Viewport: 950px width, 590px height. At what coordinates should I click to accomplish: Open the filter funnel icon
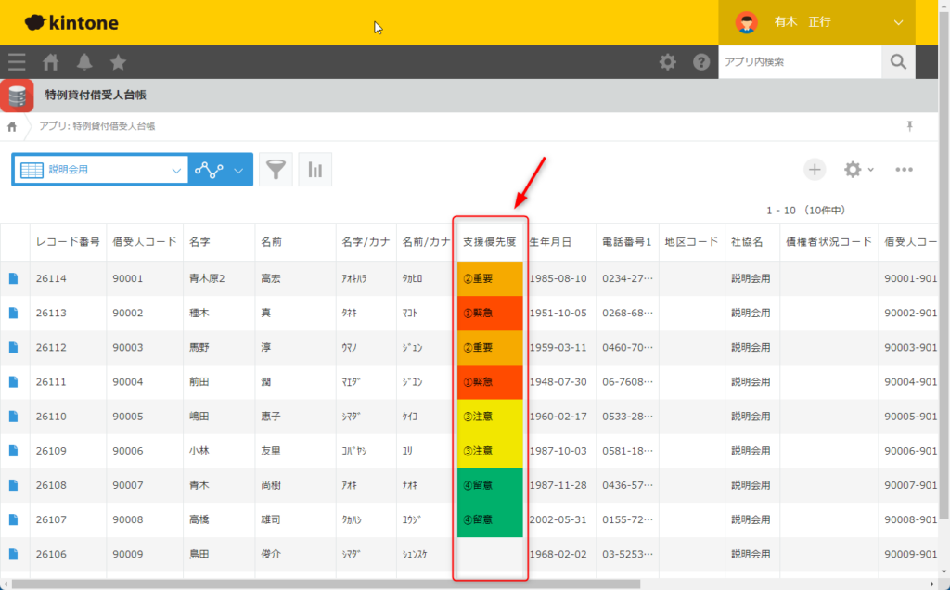(x=276, y=170)
